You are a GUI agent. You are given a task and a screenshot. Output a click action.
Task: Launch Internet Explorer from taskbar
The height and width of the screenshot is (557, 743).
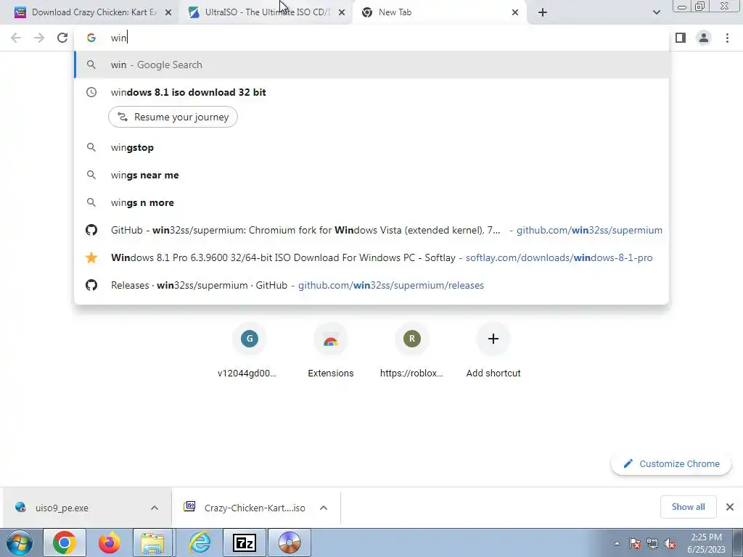coord(200,542)
